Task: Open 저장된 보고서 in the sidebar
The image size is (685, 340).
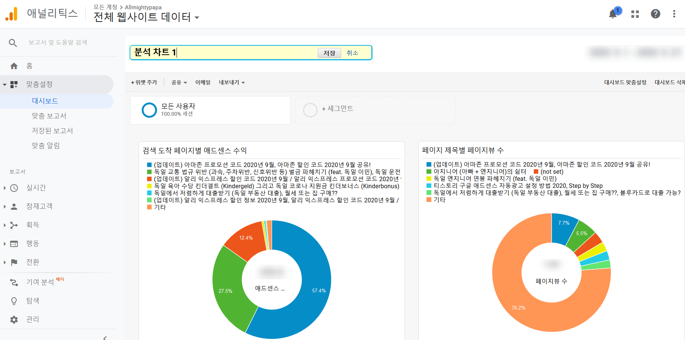Action: pos(53,131)
